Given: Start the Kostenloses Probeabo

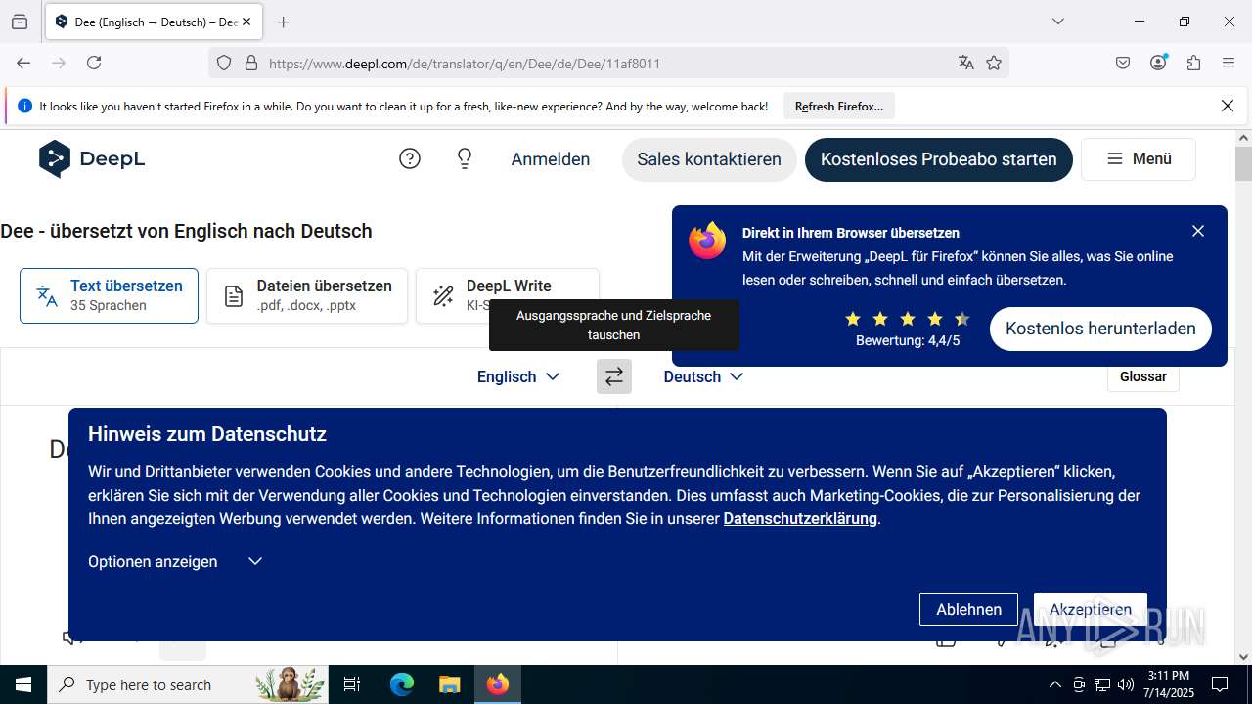Looking at the screenshot, I should point(939,158).
